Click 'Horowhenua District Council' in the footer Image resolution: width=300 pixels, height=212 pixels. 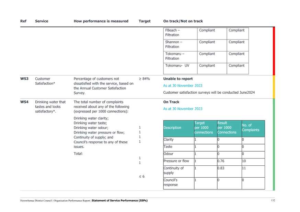36,201
